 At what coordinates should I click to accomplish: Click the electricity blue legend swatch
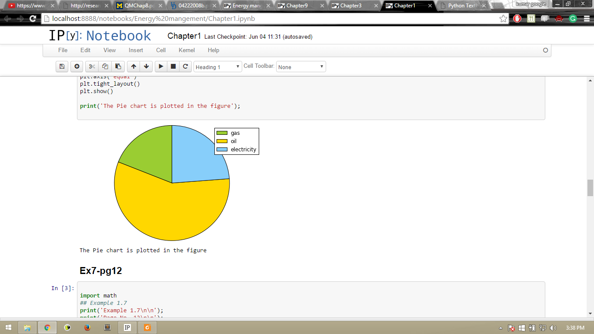click(x=222, y=149)
